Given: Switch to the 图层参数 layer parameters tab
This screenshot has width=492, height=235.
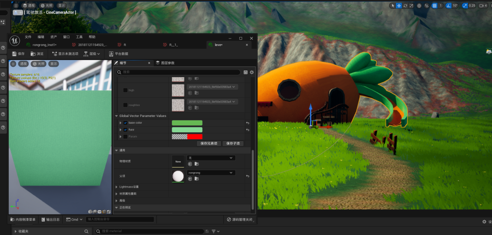Looking at the screenshot, I should click(165, 63).
